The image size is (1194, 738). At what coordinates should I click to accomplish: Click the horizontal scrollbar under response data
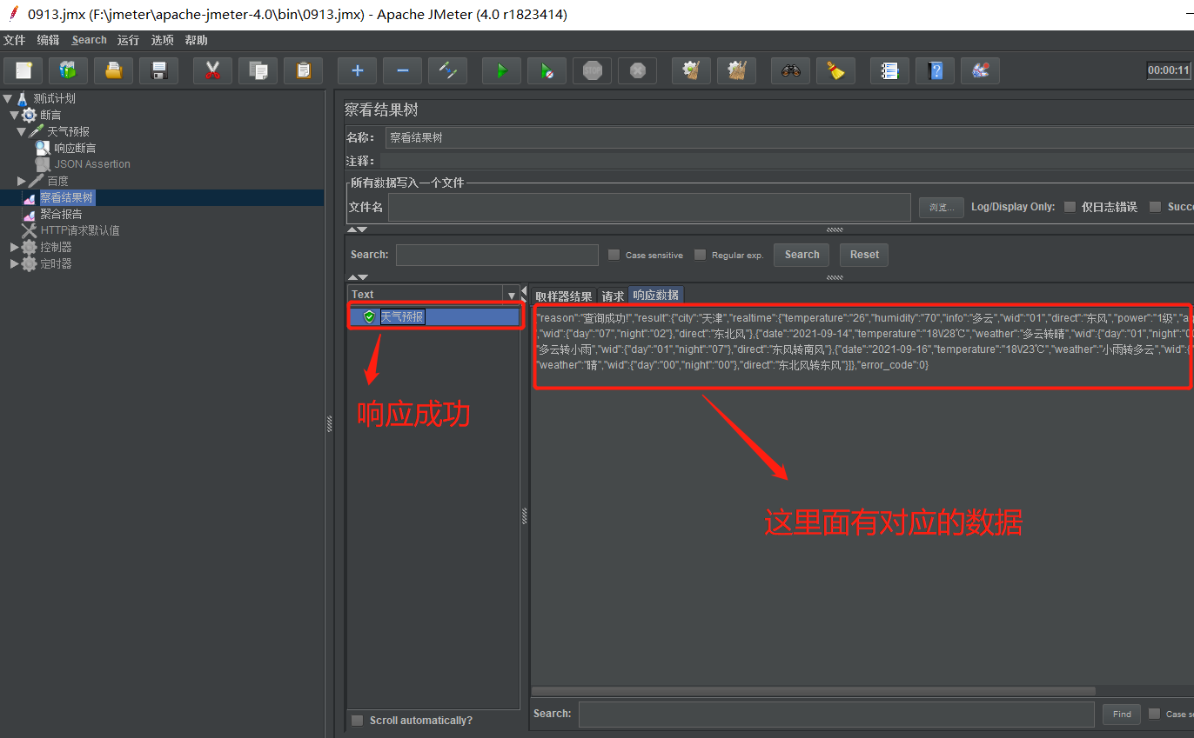pyautogui.click(x=814, y=691)
